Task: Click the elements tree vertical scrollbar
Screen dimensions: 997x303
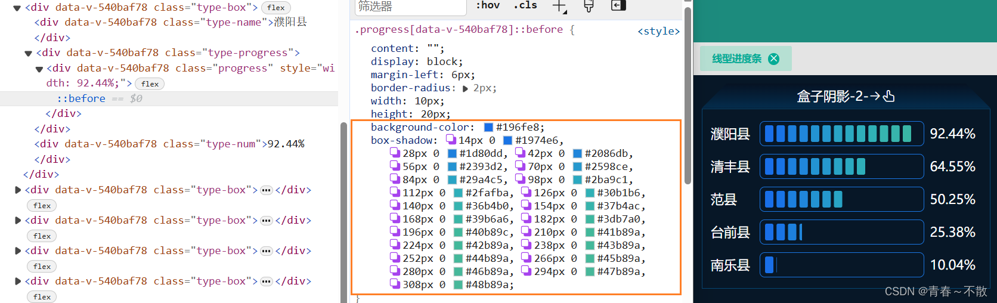Action: [x=343, y=212]
